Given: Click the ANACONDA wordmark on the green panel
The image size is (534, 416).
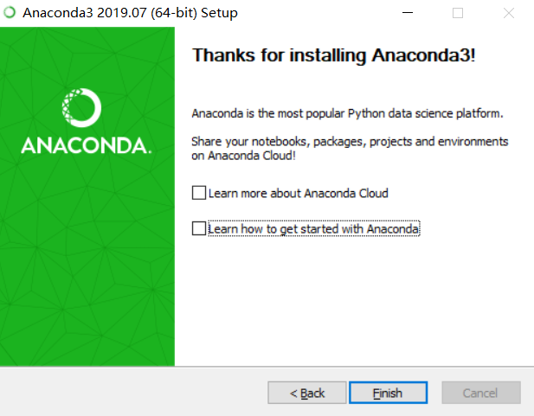Looking at the screenshot, I should coord(87,145).
